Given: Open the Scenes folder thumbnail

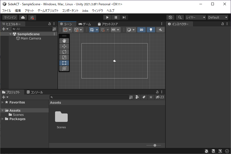Looking at the screenshot, I should click(61, 117).
